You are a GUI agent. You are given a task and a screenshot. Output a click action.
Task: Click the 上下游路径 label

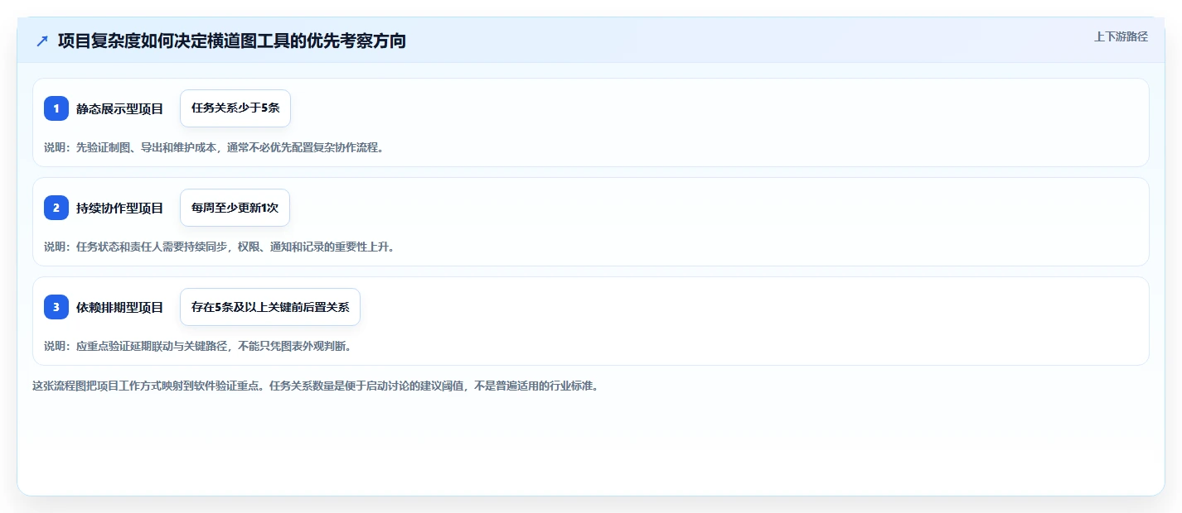coord(1121,36)
